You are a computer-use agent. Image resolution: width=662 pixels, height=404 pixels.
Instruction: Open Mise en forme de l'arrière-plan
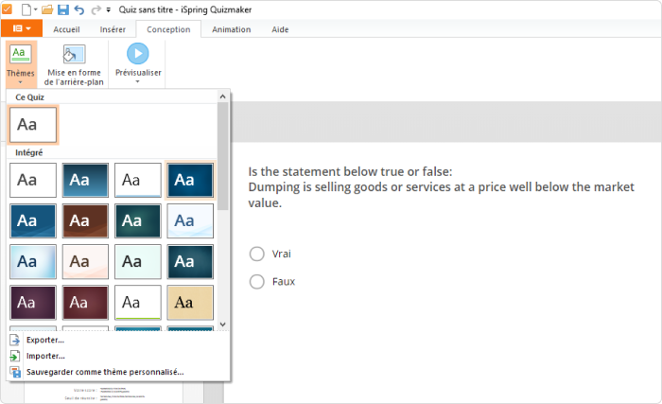74,64
